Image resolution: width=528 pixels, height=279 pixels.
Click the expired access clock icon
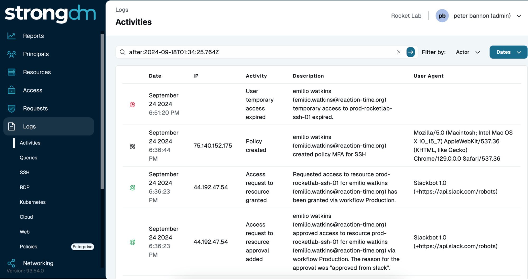(132, 104)
